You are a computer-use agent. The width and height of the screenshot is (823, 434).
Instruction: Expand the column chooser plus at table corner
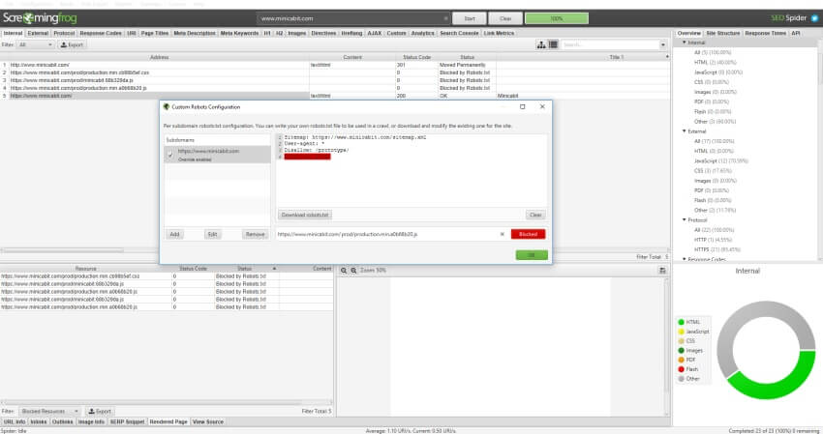pos(667,57)
